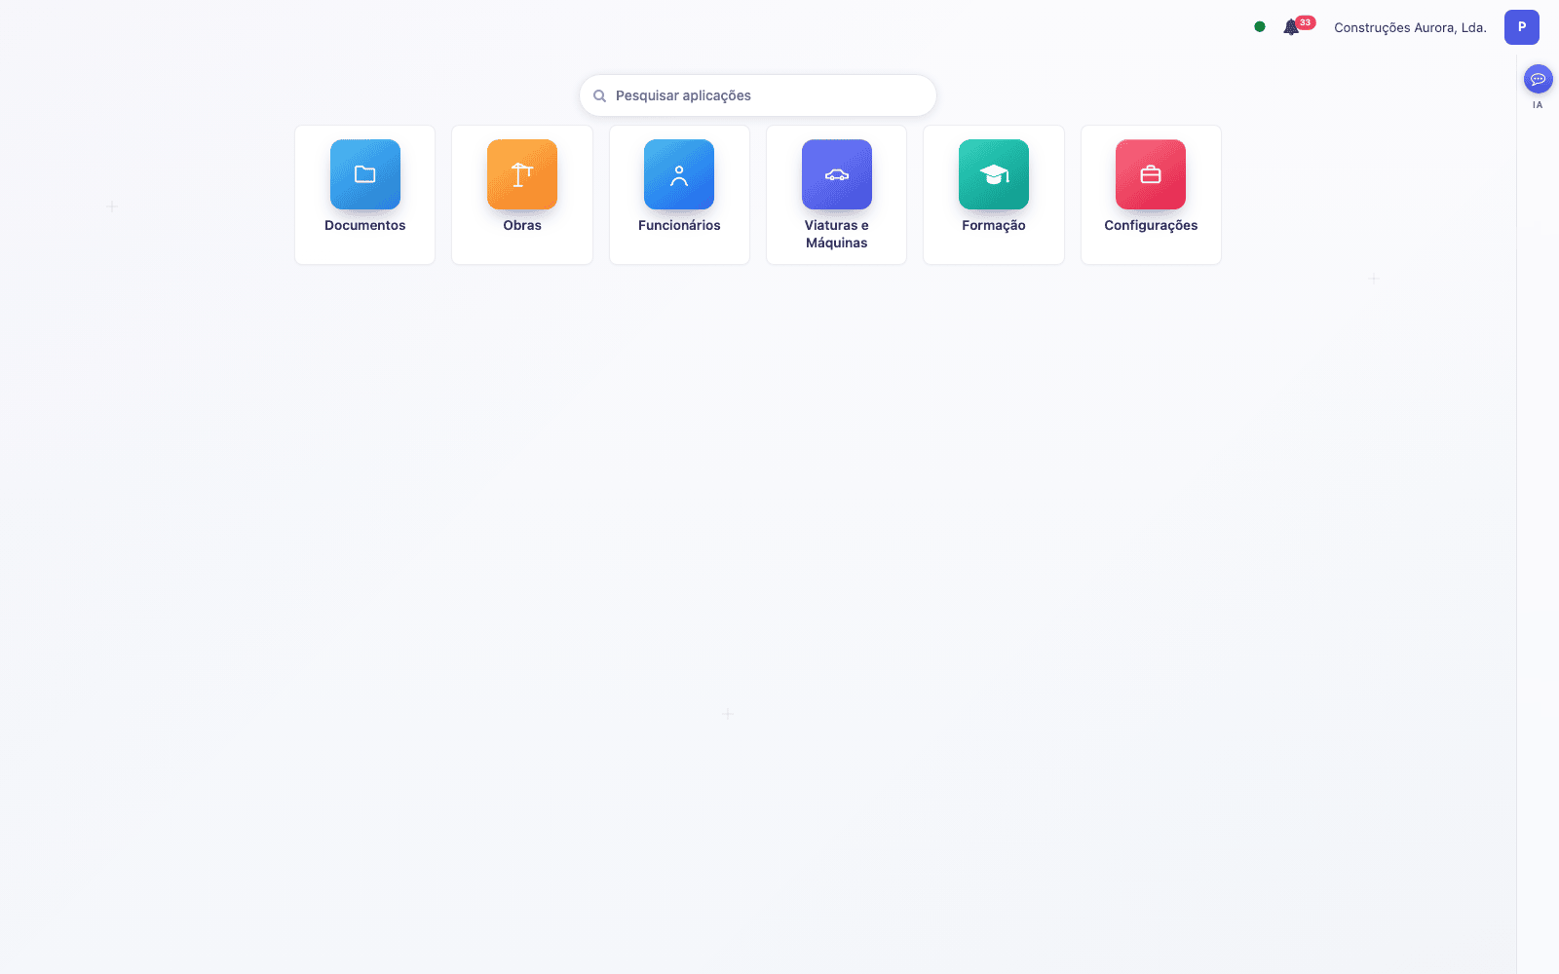Click the Formação label text
This screenshot has width=1559, height=974.
(x=994, y=226)
